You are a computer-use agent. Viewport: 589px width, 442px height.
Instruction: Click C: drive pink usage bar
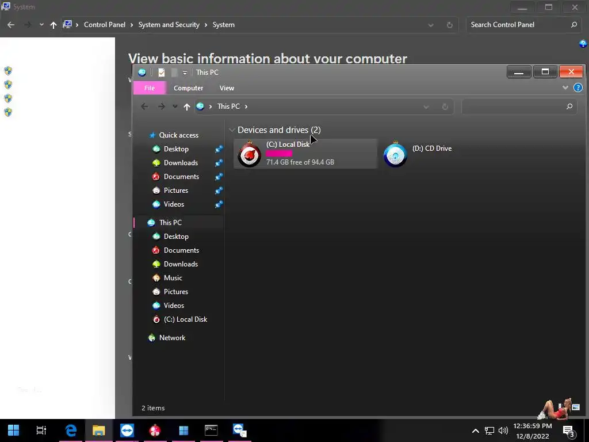coord(279,153)
